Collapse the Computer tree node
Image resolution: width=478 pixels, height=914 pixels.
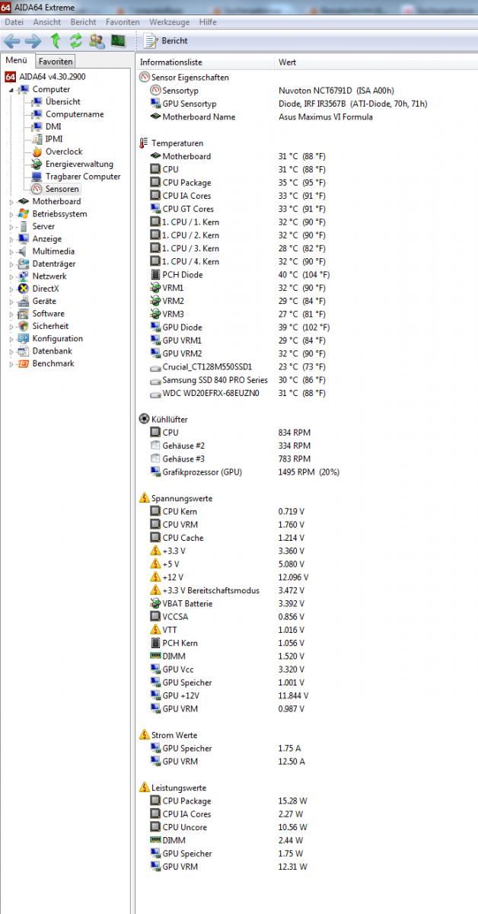pyautogui.click(x=11, y=90)
